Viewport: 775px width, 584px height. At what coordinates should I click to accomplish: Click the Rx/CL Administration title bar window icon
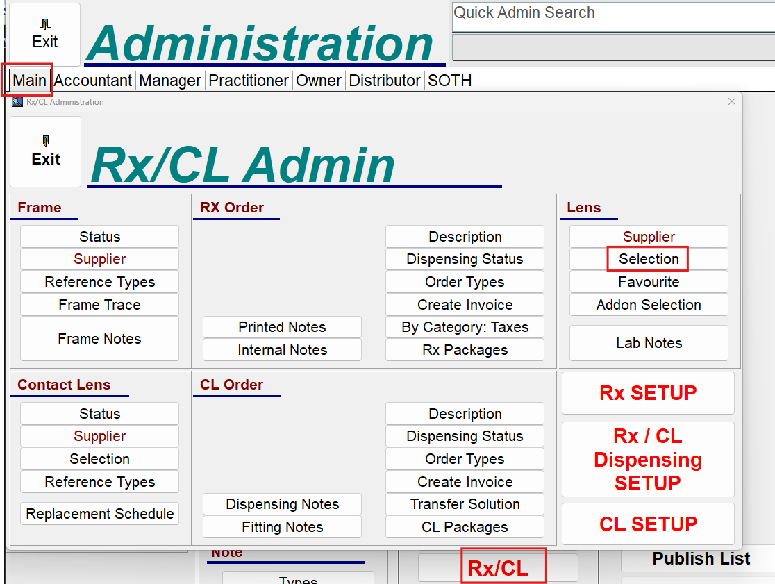pos(17,102)
